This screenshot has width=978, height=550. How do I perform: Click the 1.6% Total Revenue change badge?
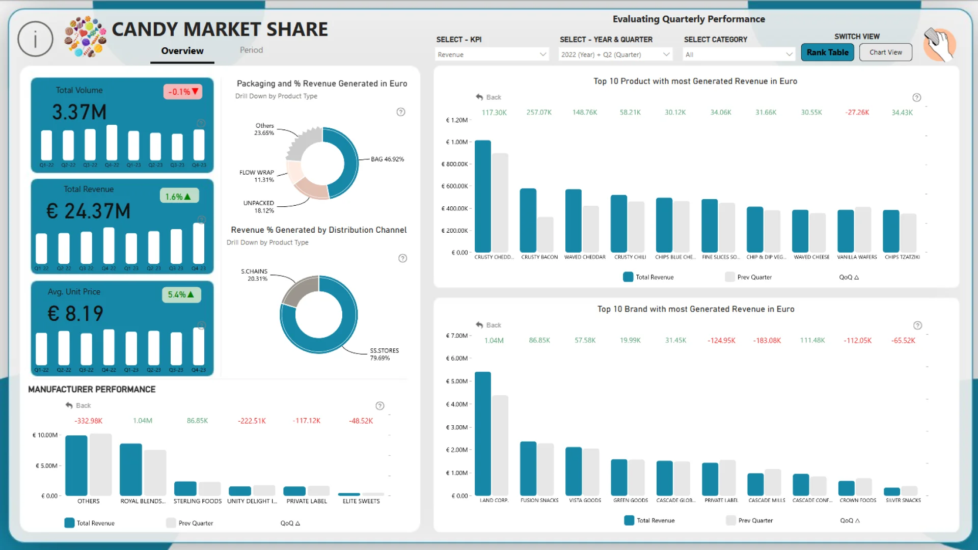pos(179,196)
